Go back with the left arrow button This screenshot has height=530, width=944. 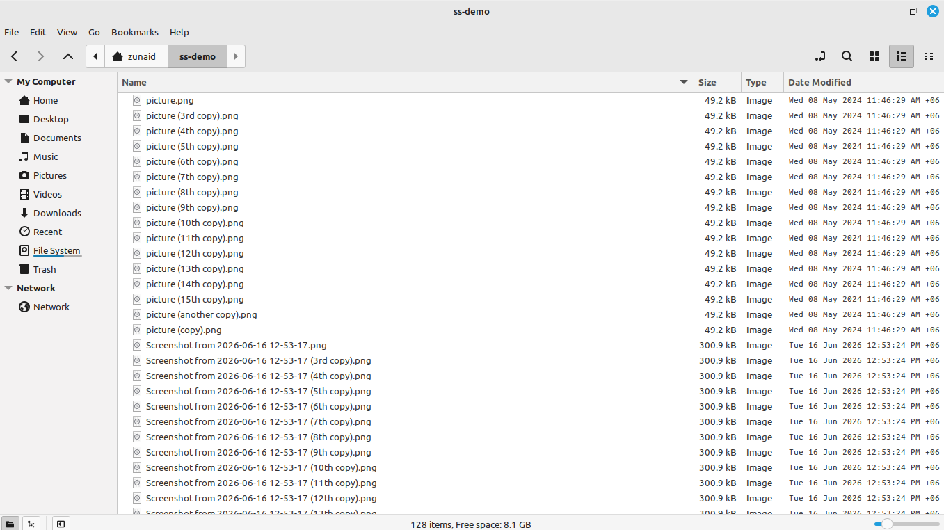[15, 56]
